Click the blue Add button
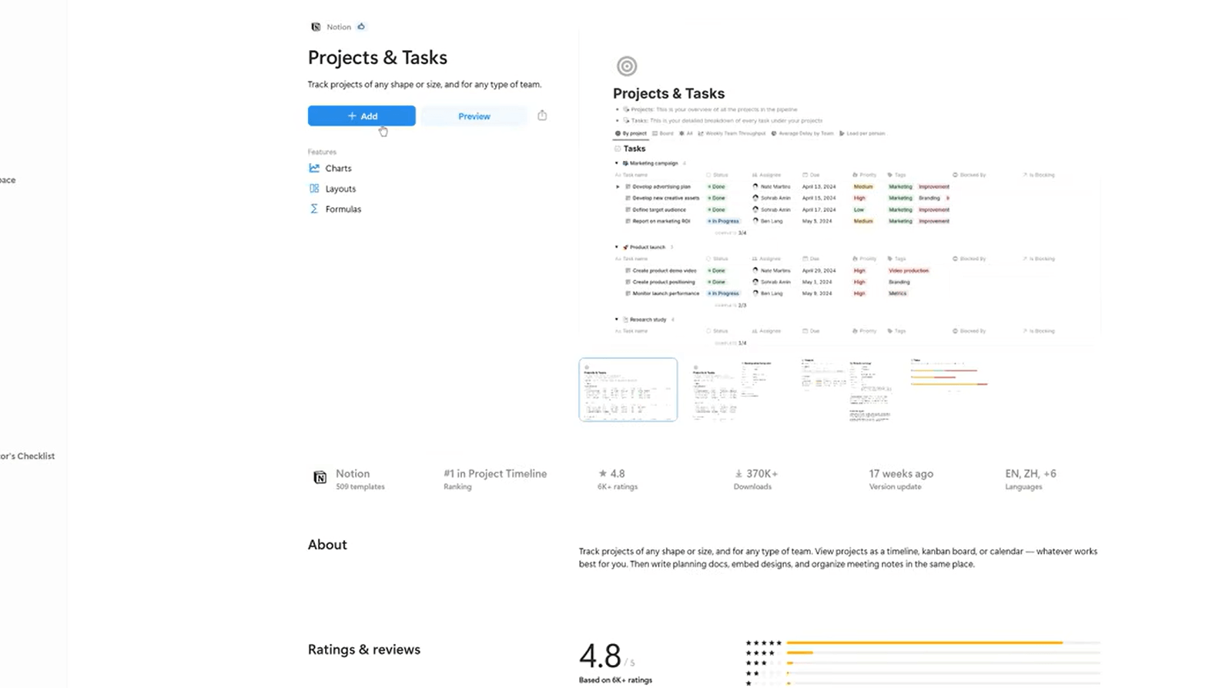Image resolution: width=1222 pixels, height=688 pixels. (361, 116)
